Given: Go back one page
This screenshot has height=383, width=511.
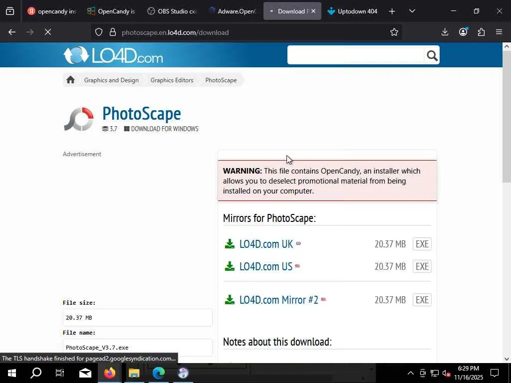Looking at the screenshot, I should pyautogui.click(x=12, y=32).
